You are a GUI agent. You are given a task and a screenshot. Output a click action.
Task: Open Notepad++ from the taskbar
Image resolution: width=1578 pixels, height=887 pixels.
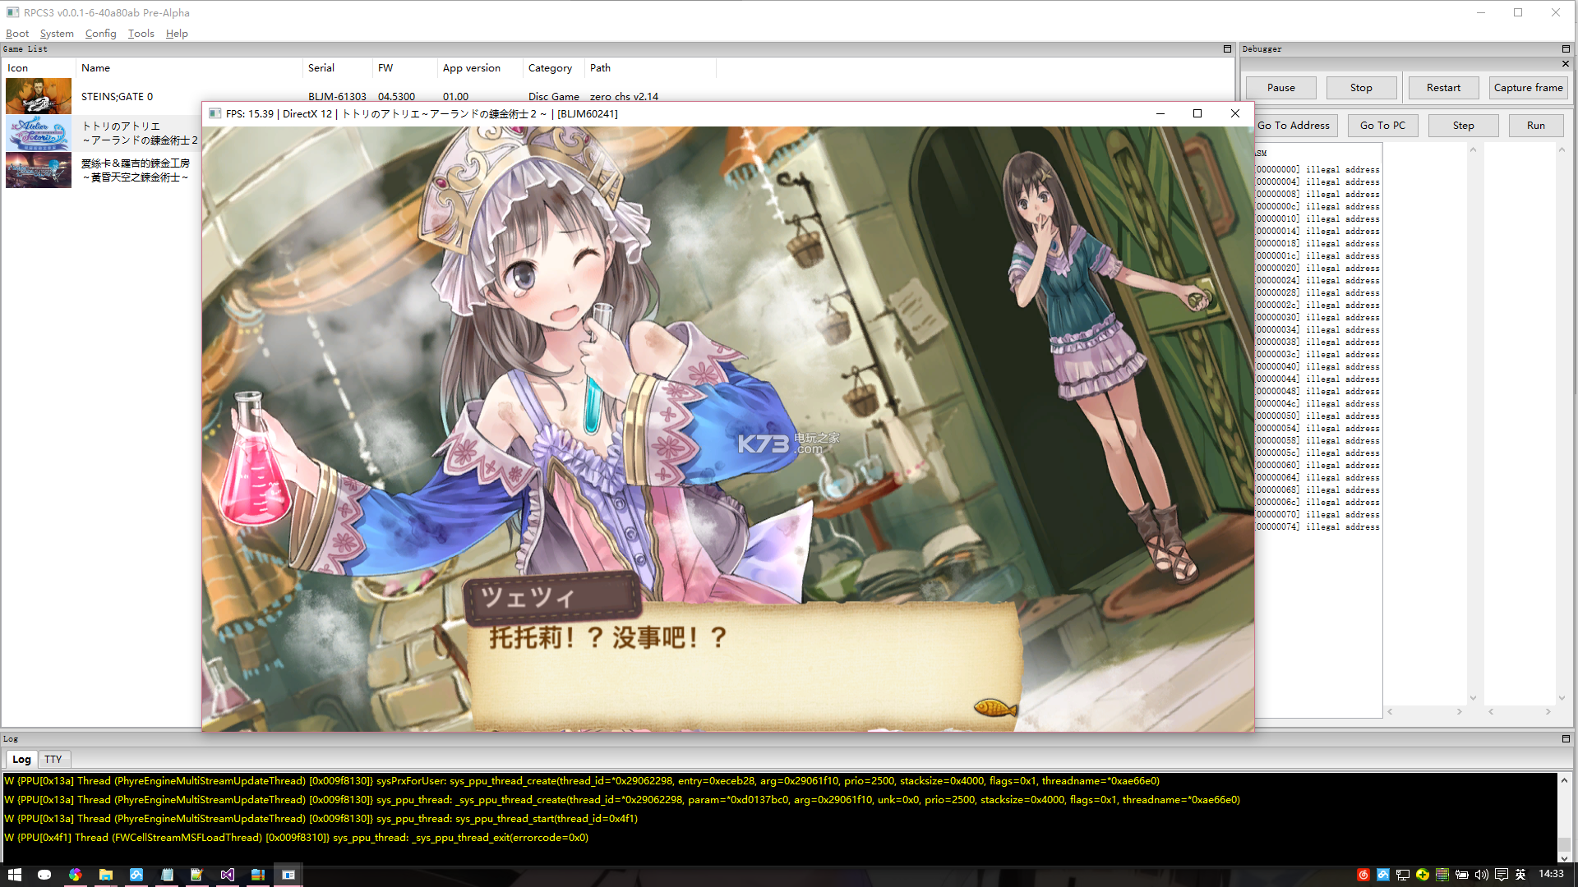197,875
